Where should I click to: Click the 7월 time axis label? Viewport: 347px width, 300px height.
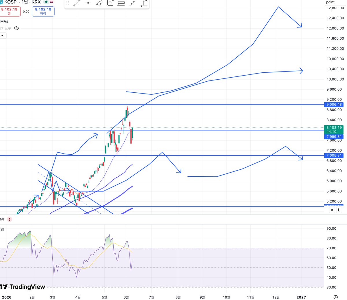152,297
